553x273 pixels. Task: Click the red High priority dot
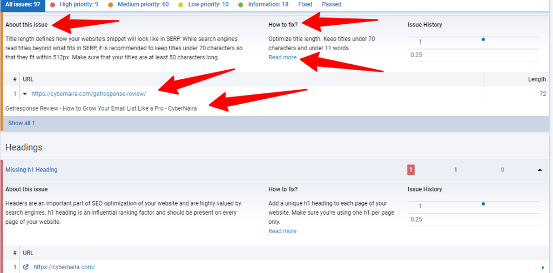[x=53, y=5]
